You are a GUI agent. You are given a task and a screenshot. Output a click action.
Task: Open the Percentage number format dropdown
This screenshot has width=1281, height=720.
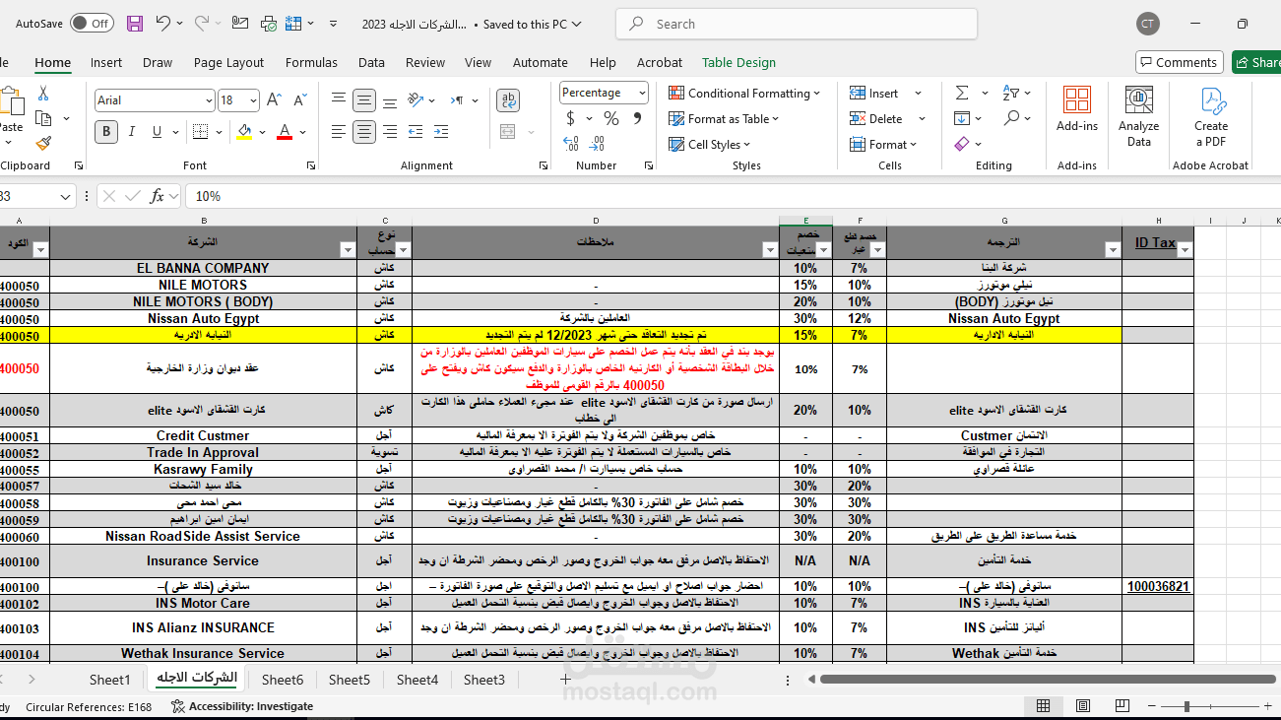642,93
